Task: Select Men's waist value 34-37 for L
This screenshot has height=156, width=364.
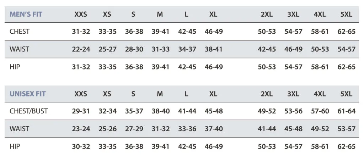Action: (x=187, y=49)
